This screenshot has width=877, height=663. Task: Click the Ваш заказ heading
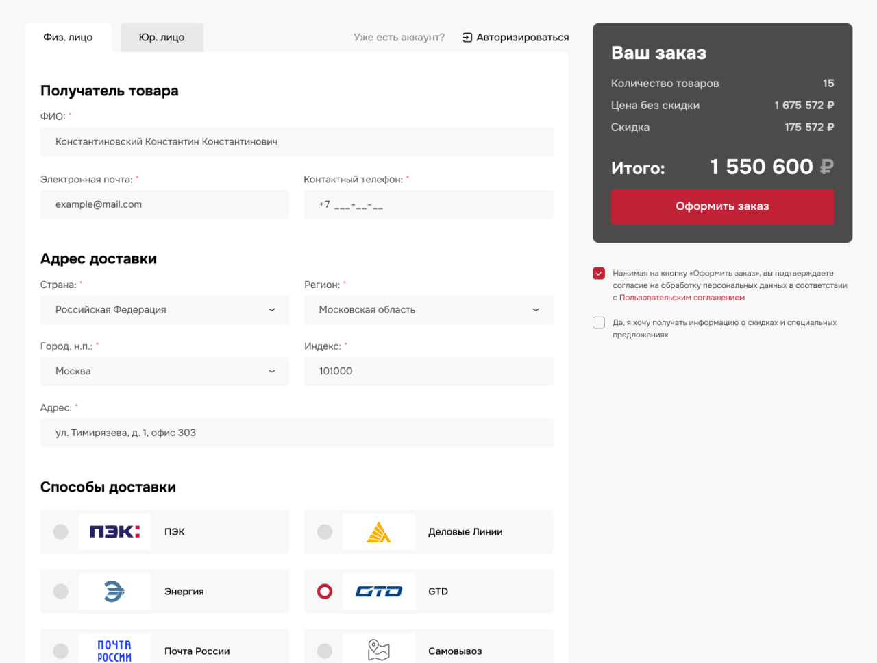658,53
